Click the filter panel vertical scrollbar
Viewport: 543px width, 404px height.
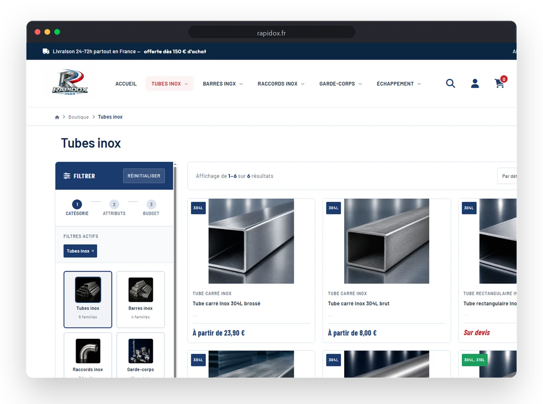tap(175, 272)
